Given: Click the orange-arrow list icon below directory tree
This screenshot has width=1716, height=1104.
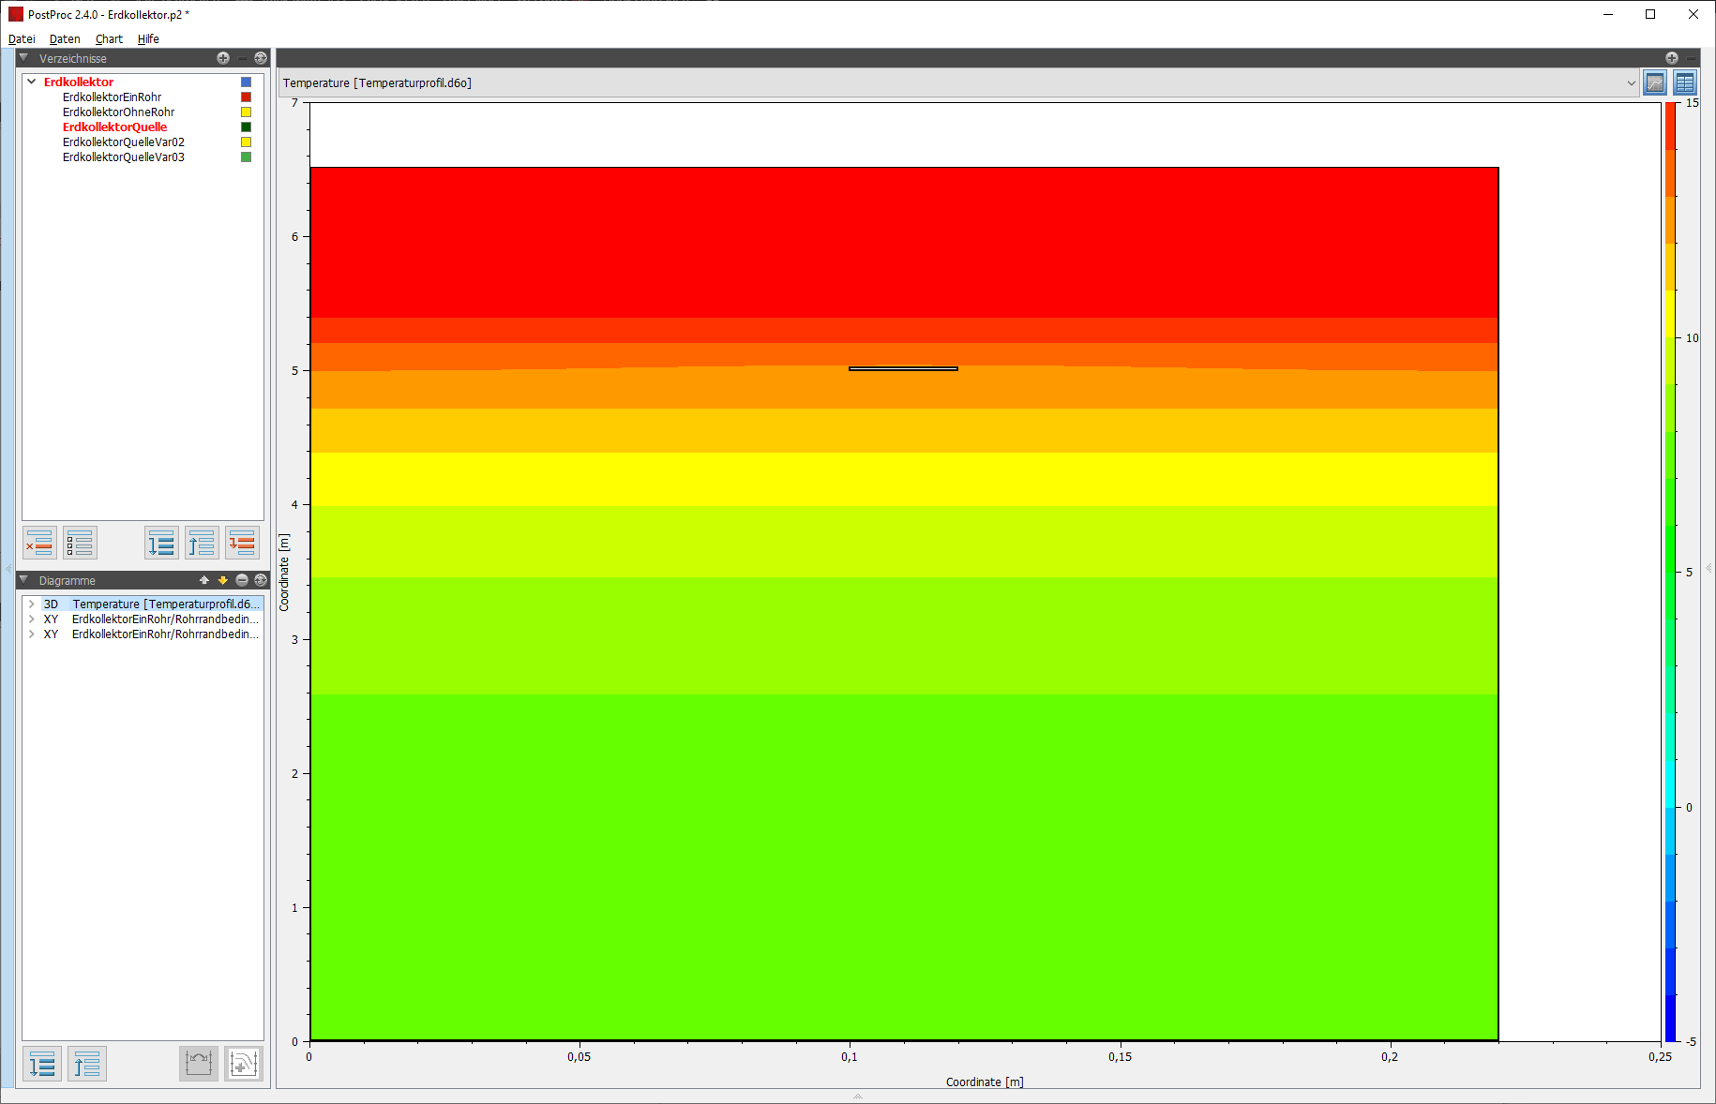Looking at the screenshot, I should tap(242, 543).
